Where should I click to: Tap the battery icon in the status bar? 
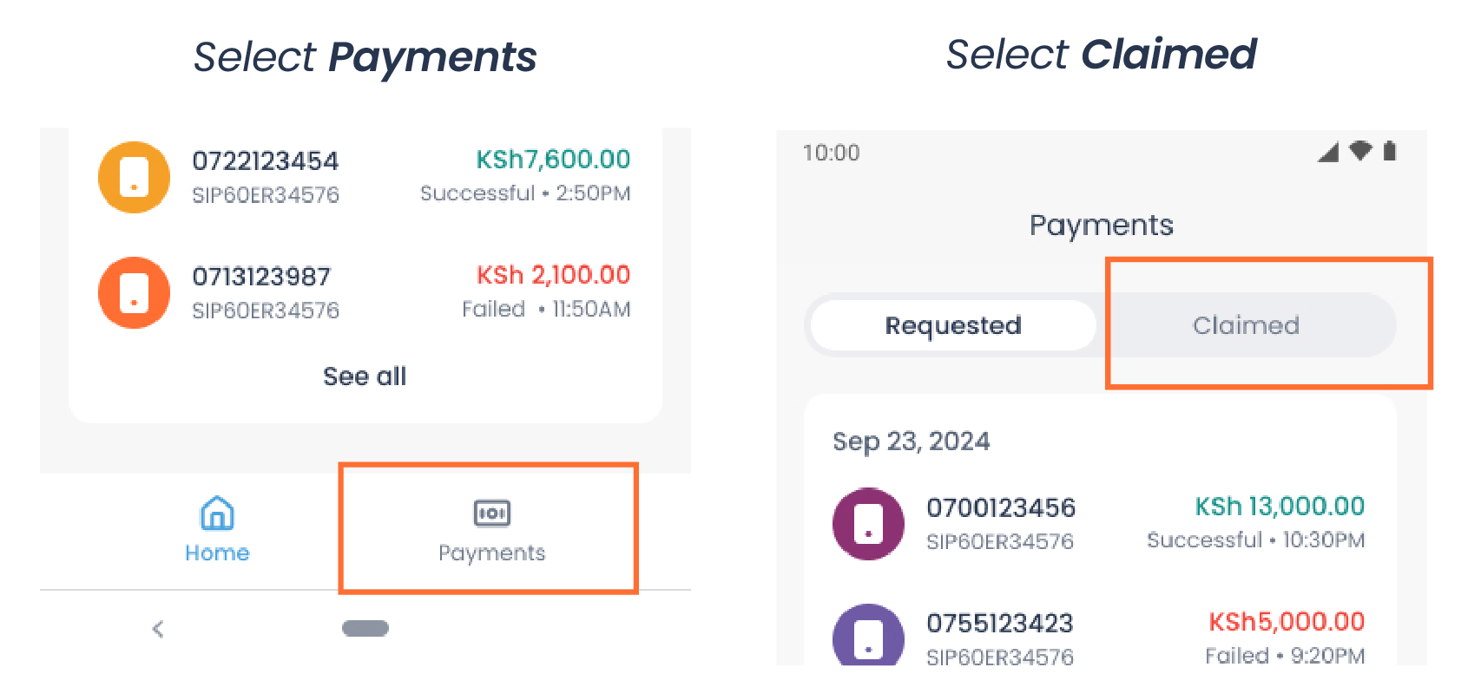pyautogui.click(x=1391, y=151)
